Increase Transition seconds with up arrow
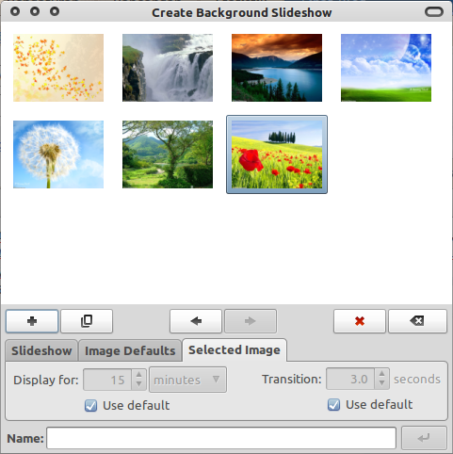This screenshot has width=453, height=454. pyautogui.click(x=381, y=374)
